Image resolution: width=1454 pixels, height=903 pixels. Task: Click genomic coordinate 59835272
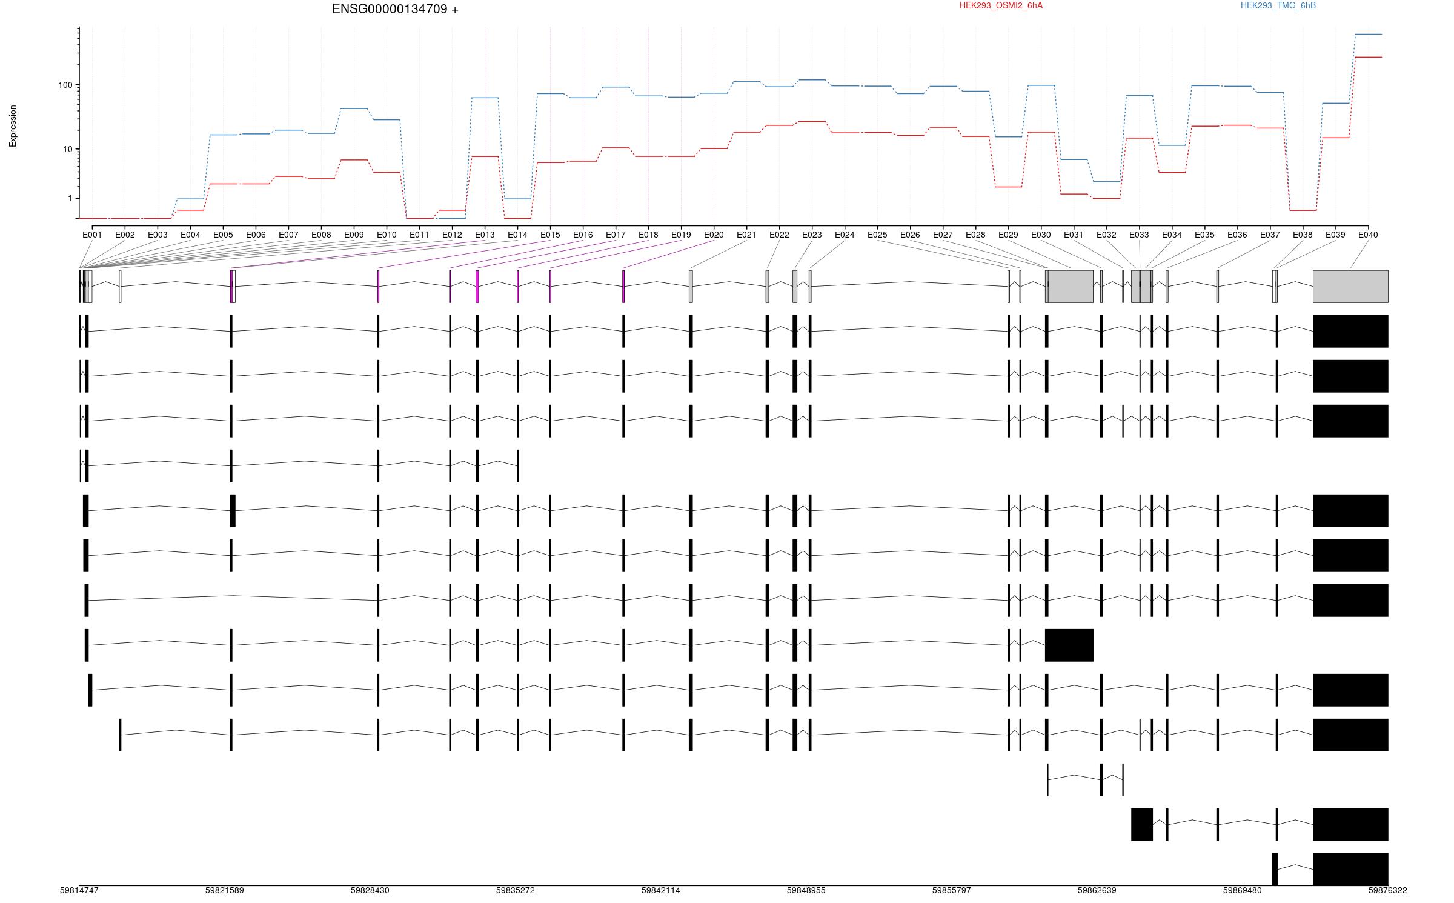tap(515, 890)
